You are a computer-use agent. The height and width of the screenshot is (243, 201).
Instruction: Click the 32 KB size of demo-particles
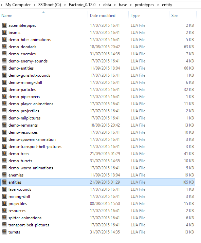tap(189, 89)
